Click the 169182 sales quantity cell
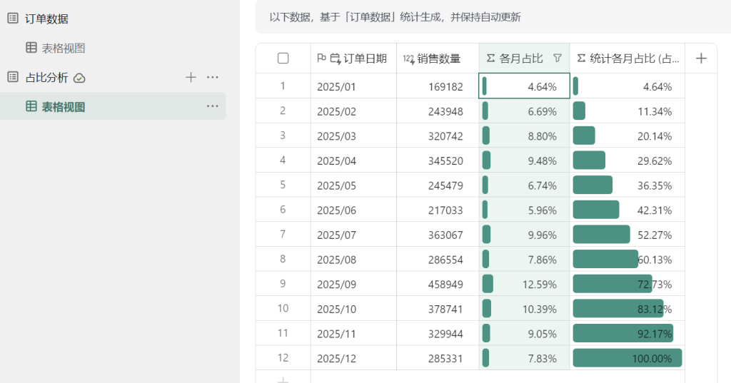This screenshot has width=731, height=383. click(438, 86)
